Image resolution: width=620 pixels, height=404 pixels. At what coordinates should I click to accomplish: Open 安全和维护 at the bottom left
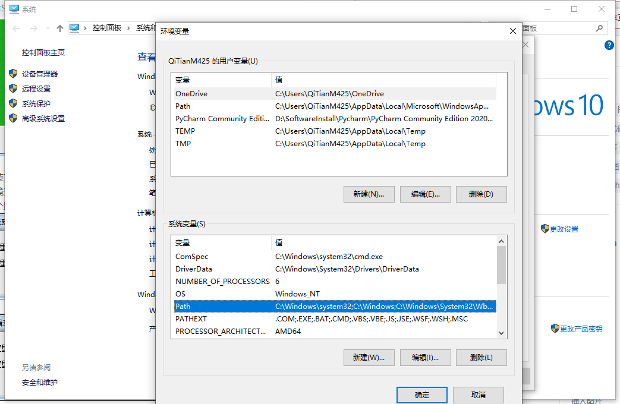pos(40,382)
